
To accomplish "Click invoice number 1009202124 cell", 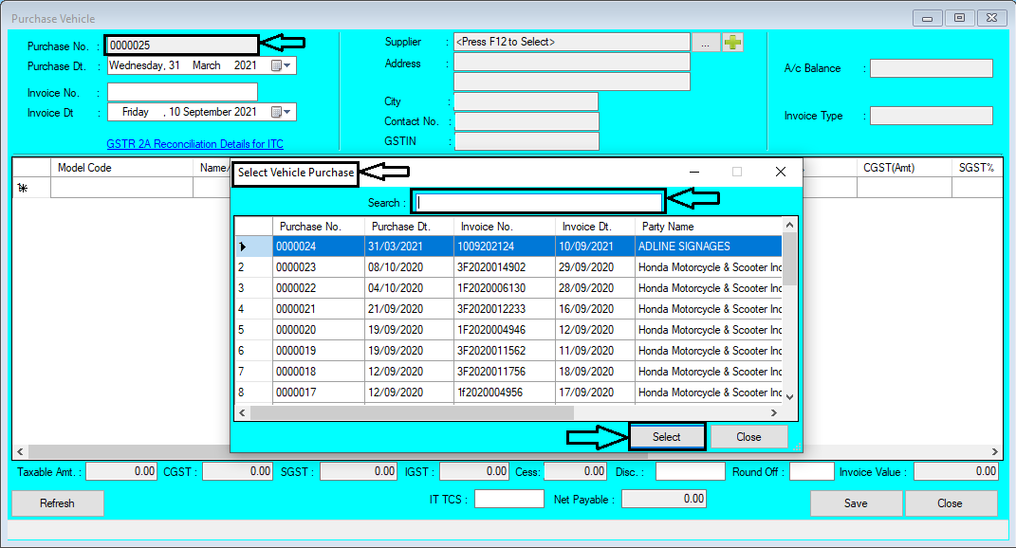I will click(x=504, y=247).
